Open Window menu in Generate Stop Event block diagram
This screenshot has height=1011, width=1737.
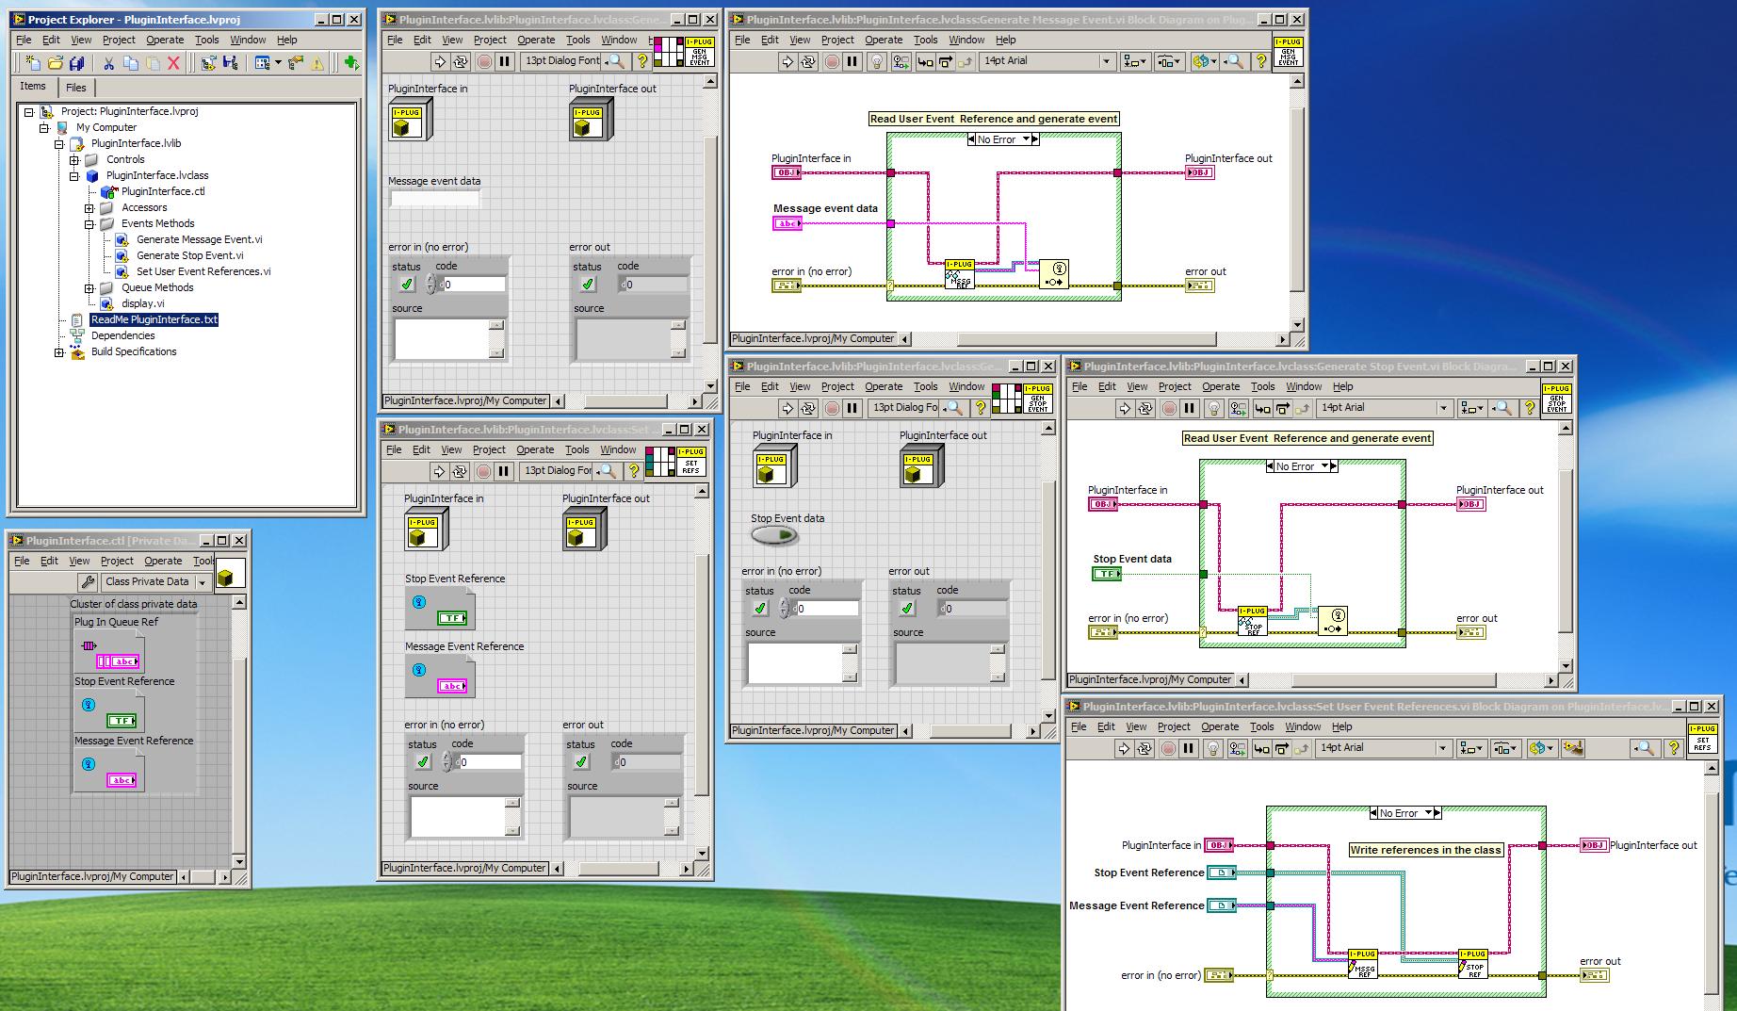tap(1304, 386)
